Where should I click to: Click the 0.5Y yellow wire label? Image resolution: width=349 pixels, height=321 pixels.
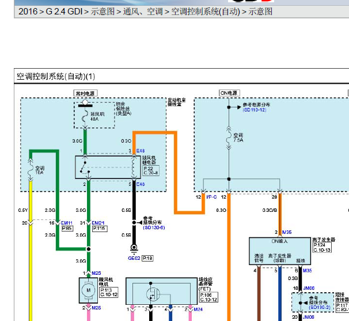[23, 210]
